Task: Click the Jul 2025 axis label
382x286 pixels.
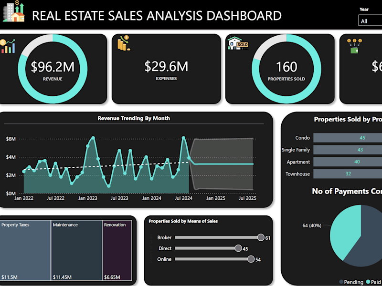Action: pos(247,198)
